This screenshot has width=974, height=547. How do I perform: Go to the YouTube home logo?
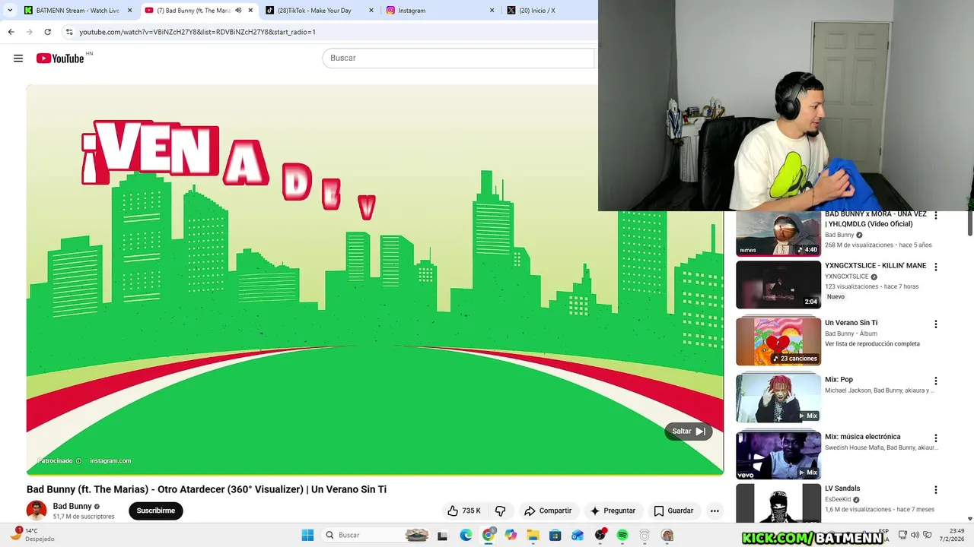60,58
